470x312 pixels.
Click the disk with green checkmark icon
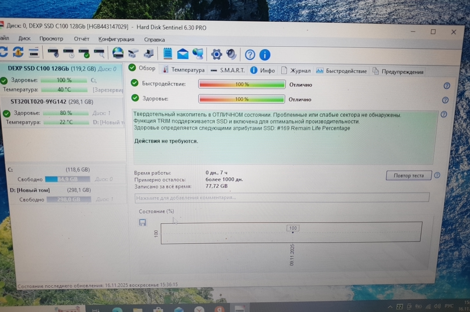84,53
